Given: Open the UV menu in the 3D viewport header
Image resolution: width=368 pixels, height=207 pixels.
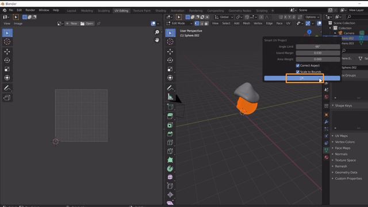Looking at the screenshot, I should (x=288, y=23).
